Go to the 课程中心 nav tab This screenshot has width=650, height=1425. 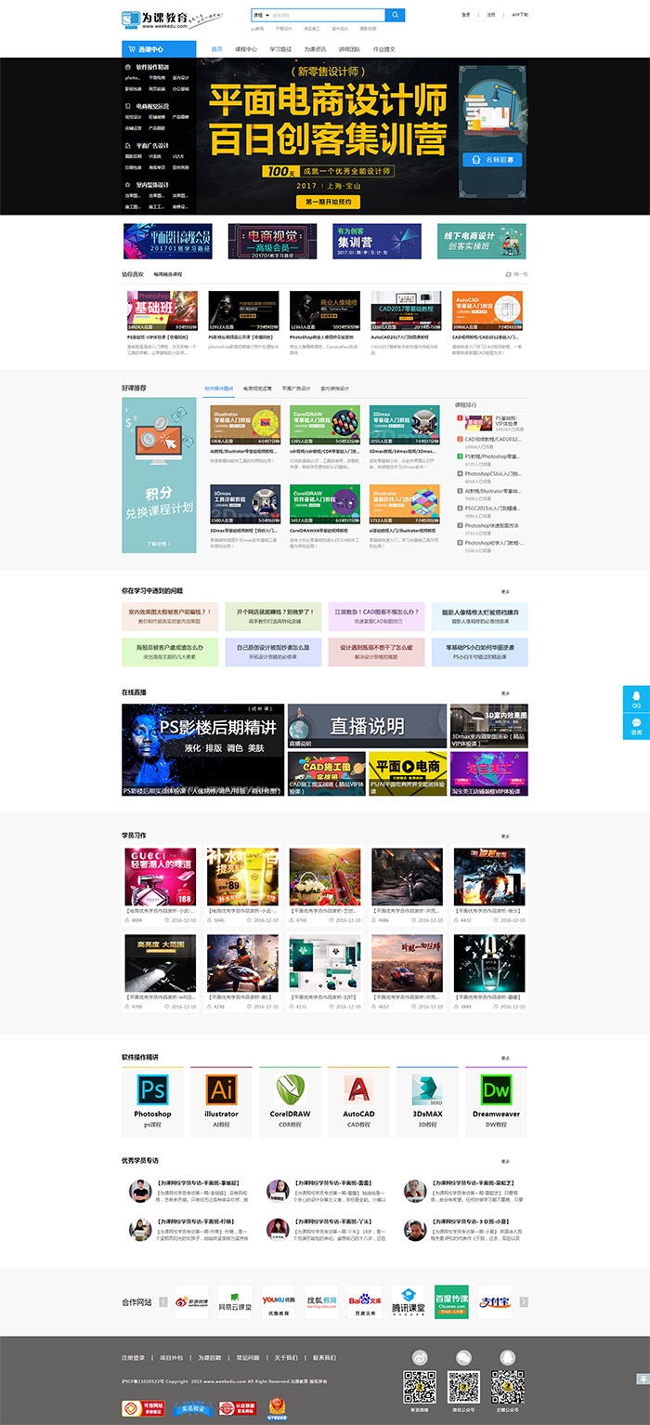(246, 49)
